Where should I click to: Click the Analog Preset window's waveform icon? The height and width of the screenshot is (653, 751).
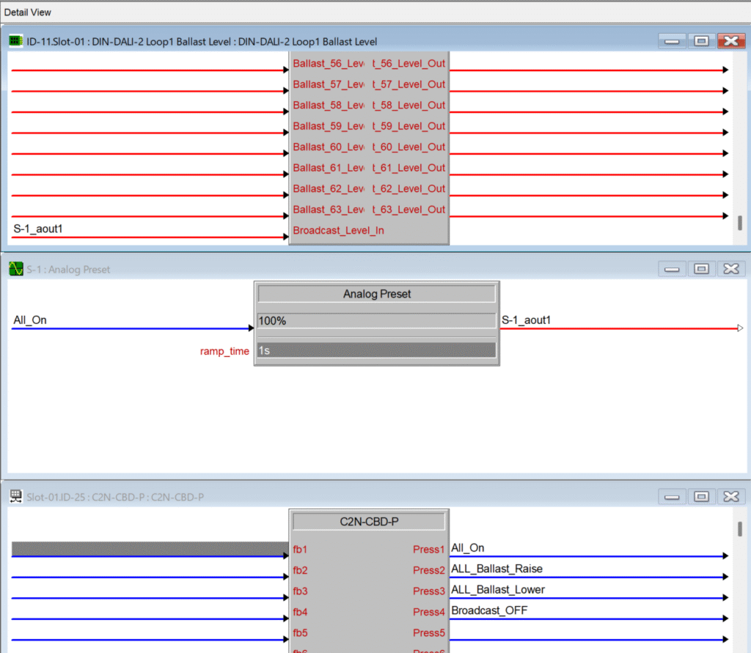pos(15,269)
